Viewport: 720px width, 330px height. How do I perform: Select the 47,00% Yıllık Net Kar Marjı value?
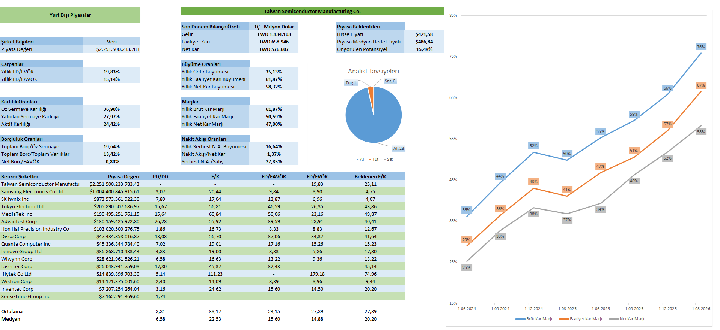coord(274,124)
